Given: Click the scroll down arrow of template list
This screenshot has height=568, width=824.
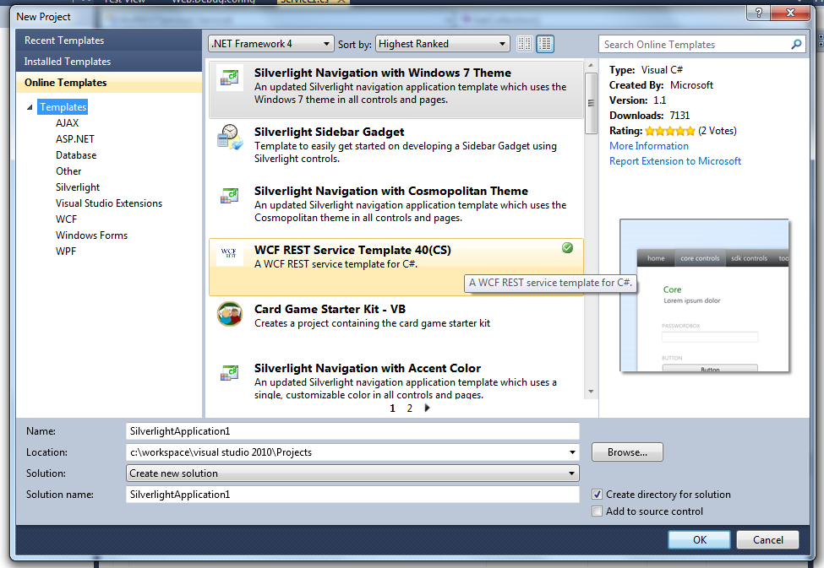Looking at the screenshot, I should [x=591, y=391].
